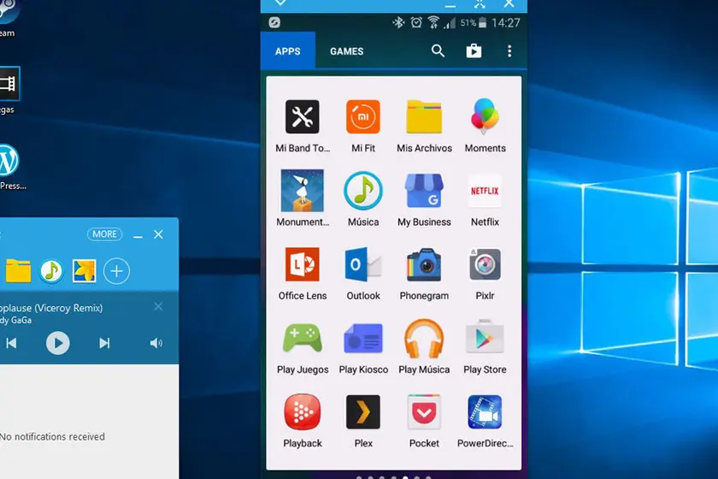The image size is (718, 479).
Task: Tap the SideSync notification icon in status bar
Action: tap(274, 22)
